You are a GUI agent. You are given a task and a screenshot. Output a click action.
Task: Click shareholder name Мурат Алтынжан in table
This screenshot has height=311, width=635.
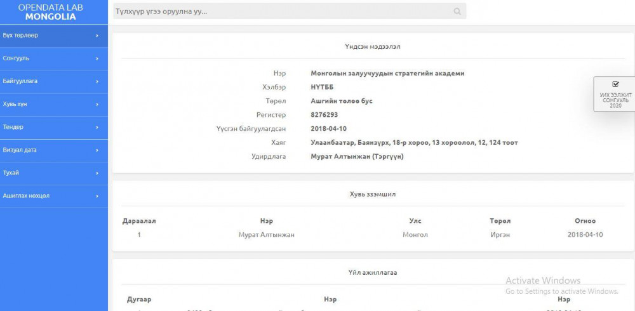click(267, 235)
